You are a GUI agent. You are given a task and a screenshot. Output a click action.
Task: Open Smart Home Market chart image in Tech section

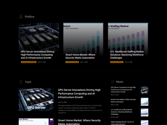(x=36, y=122)
